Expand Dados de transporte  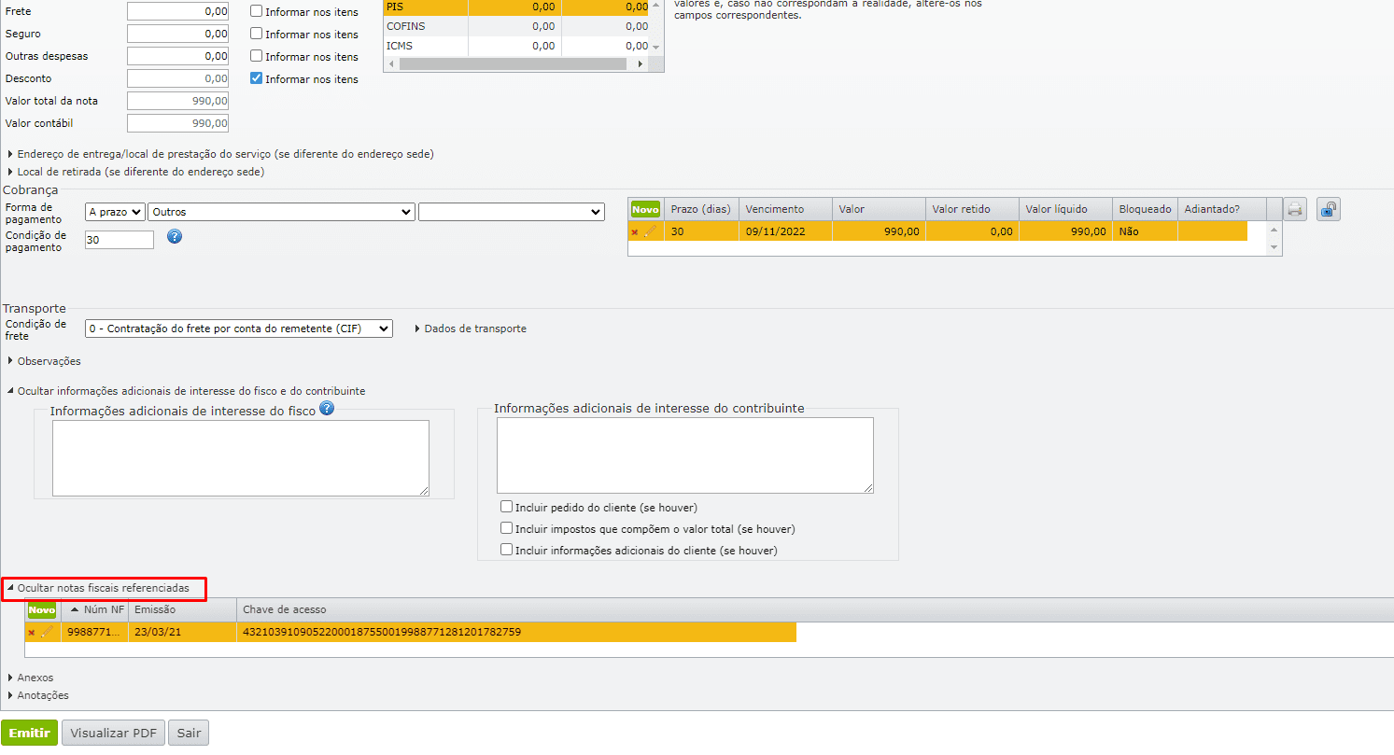(x=471, y=329)
